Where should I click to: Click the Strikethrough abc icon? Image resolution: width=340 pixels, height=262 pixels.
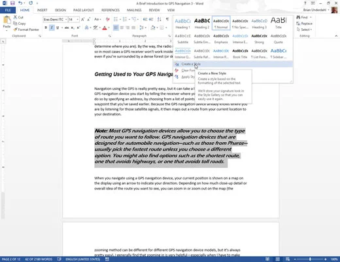coord(67,28)
